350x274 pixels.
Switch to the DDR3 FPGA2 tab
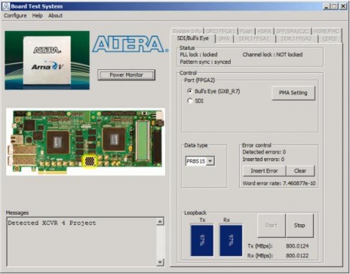(x=296, y=38)
